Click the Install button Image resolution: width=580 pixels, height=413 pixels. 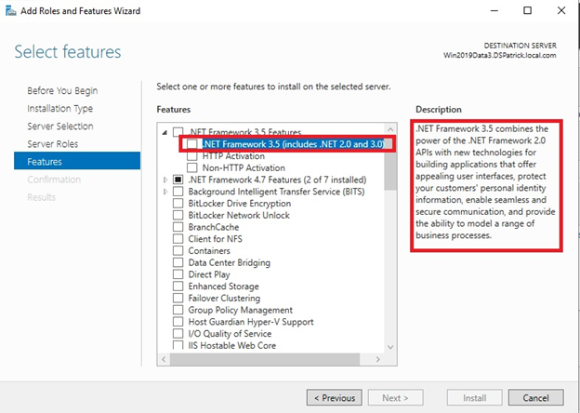click(475, 398)
